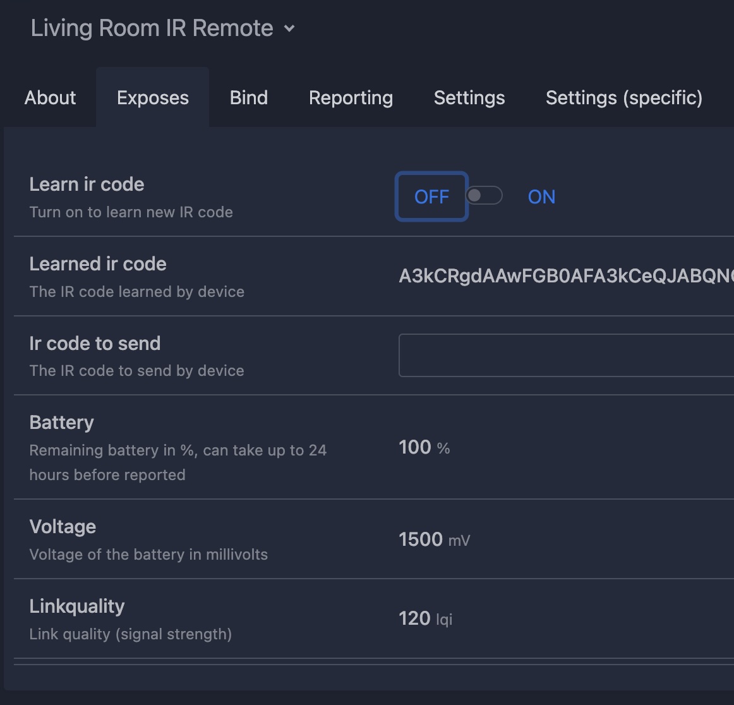734x705 pixels.
Task: Click the Ir code to send input field
Action: pyautogui.click(x=566, y=356)
